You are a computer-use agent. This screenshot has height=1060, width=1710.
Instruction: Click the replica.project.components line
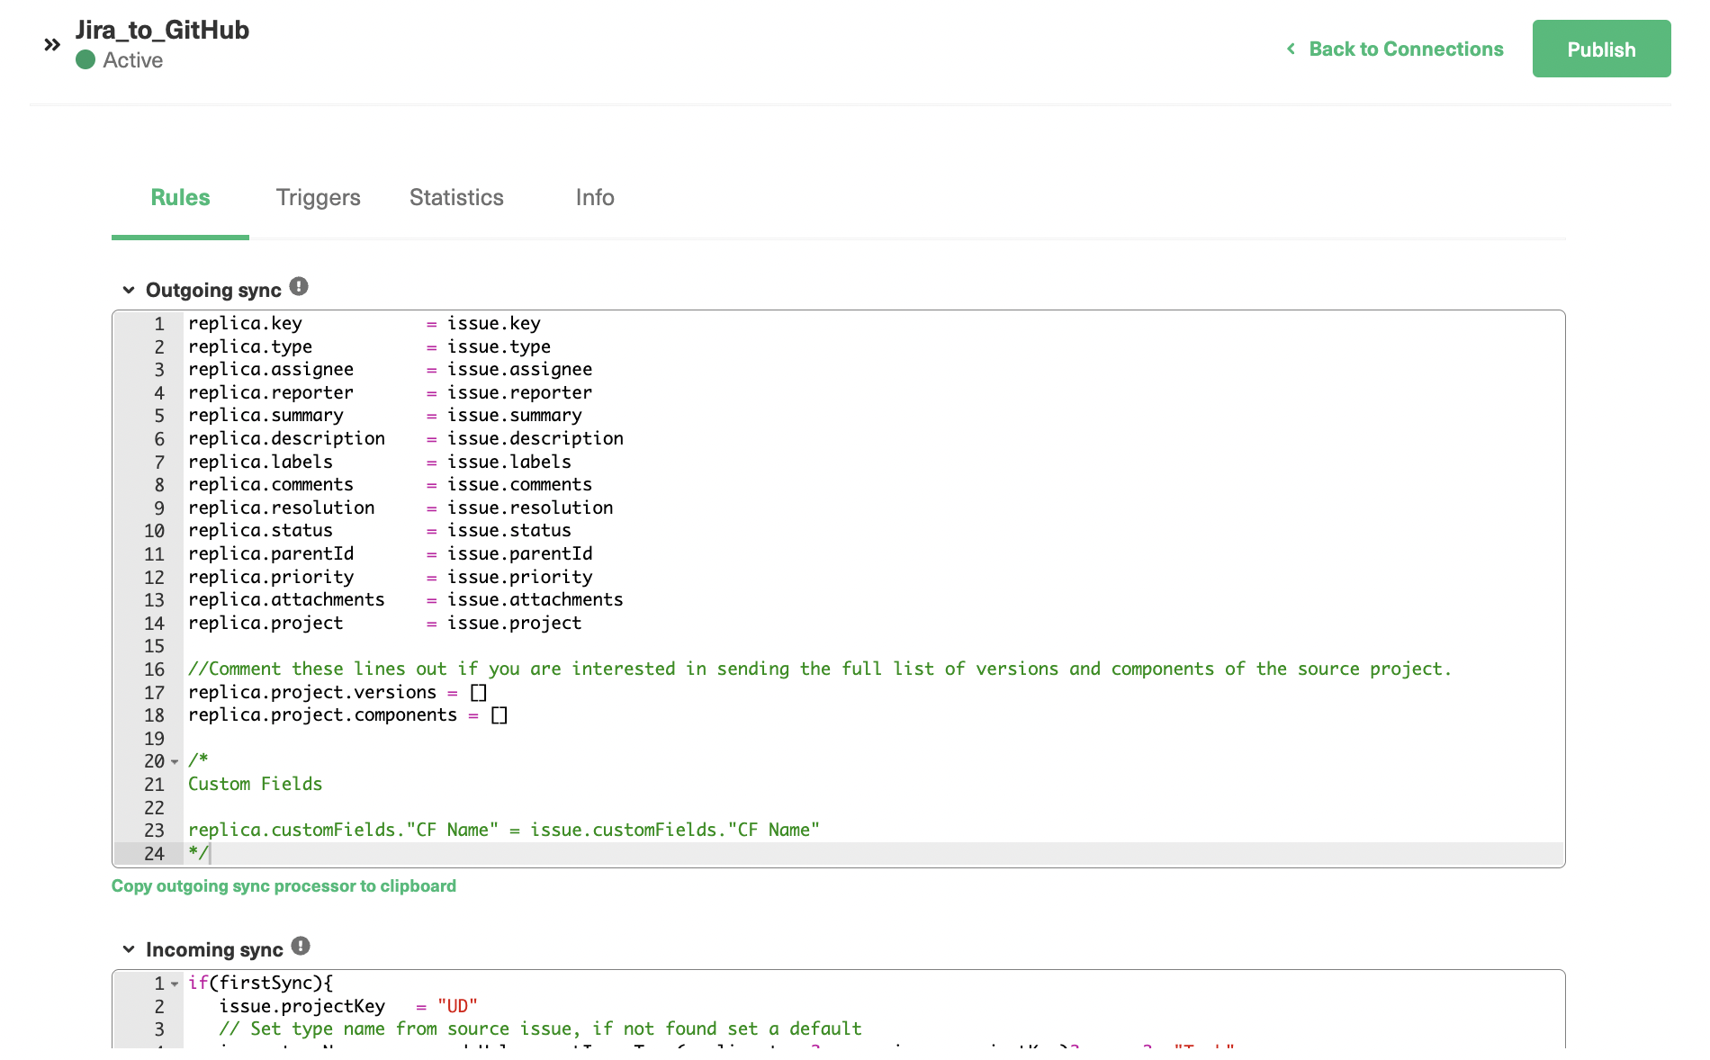pos(348,714)
